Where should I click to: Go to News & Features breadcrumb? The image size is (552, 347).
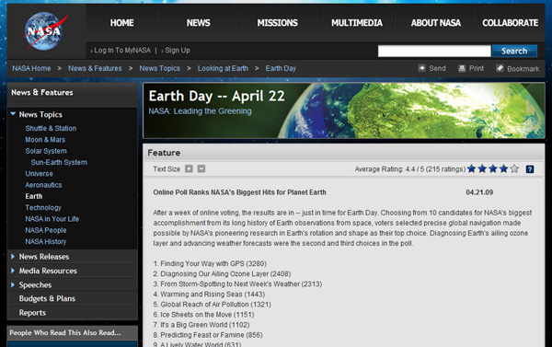(x=95, y=68)
